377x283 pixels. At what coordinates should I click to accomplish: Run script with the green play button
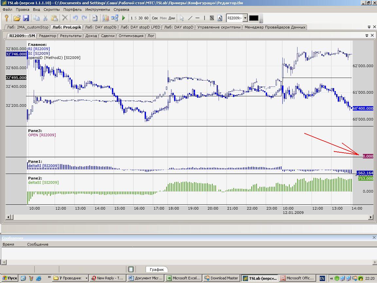pyautogui.click(x=124, y=18)
